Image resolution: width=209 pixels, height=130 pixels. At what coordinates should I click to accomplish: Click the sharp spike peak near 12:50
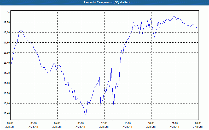[x=111, y=66]
